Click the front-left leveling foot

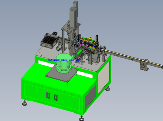(25, 103)
